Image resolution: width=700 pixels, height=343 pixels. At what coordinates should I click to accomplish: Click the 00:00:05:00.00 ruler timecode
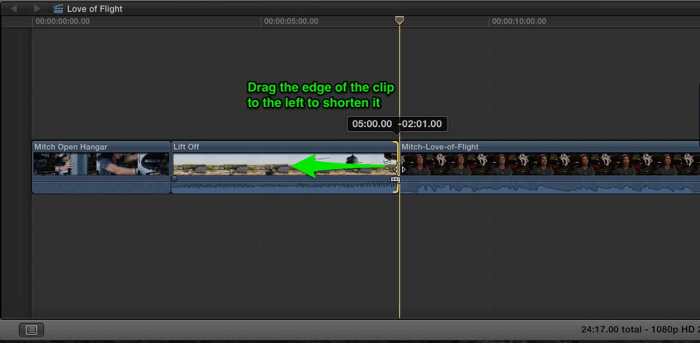291,21
